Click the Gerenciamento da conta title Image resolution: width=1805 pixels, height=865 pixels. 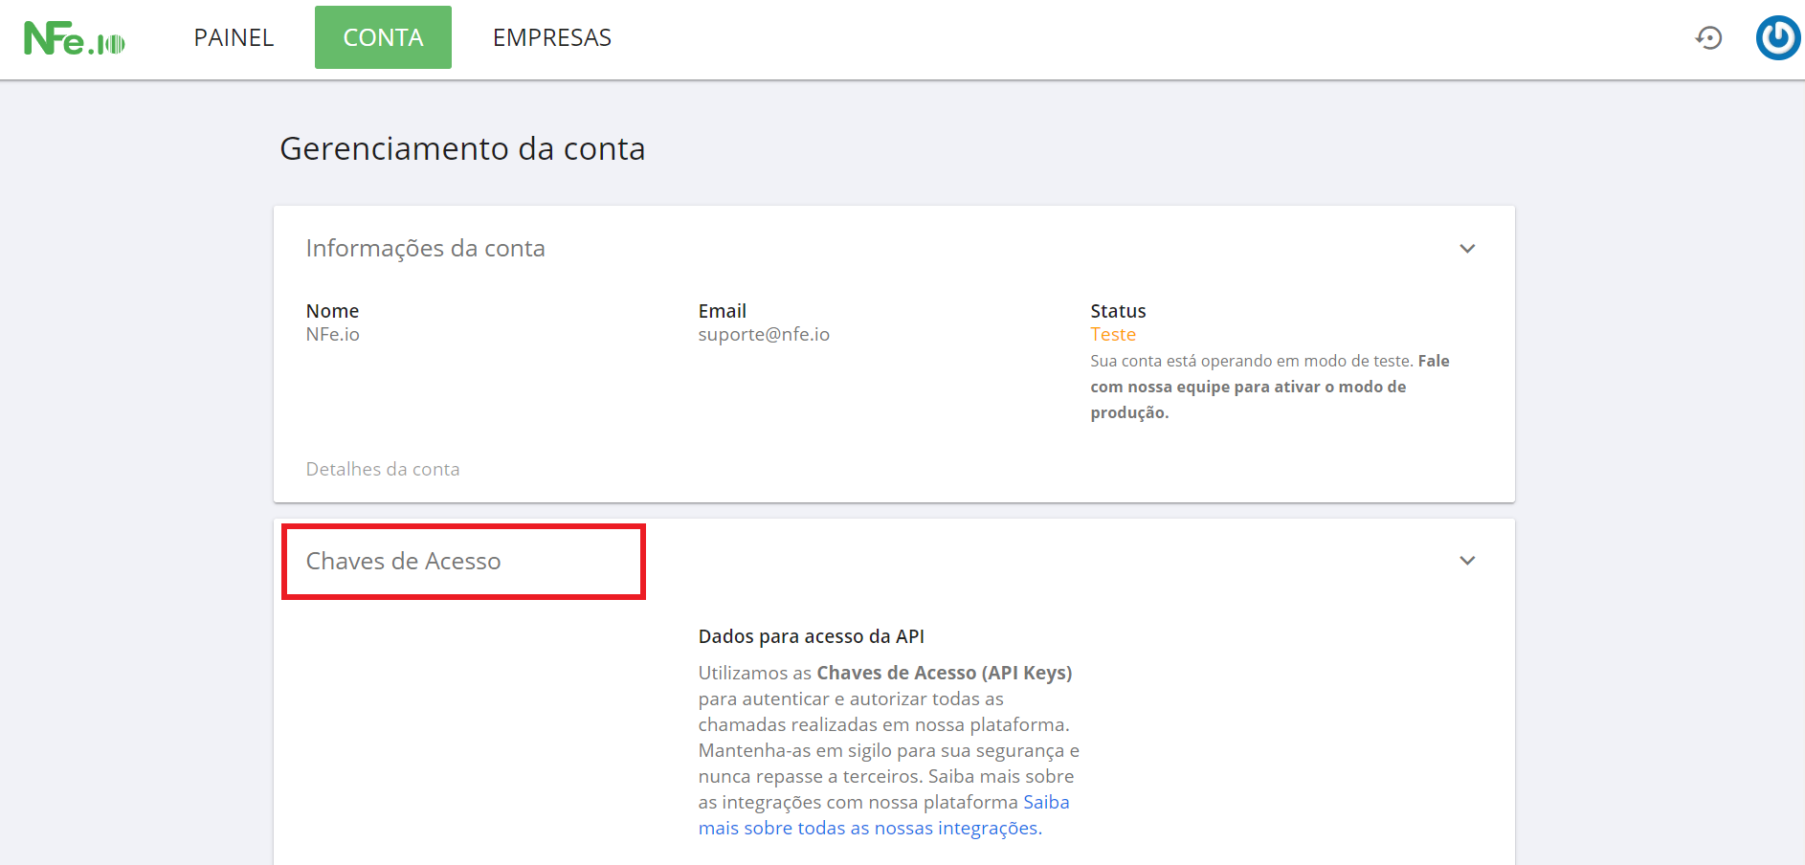tap(462, 149)
